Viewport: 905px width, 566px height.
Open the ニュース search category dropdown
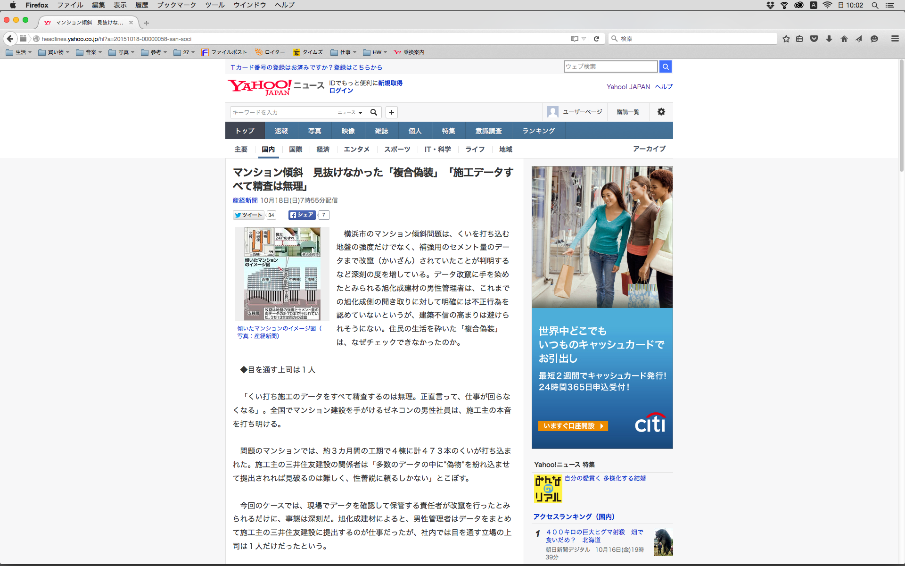[350, 112]
